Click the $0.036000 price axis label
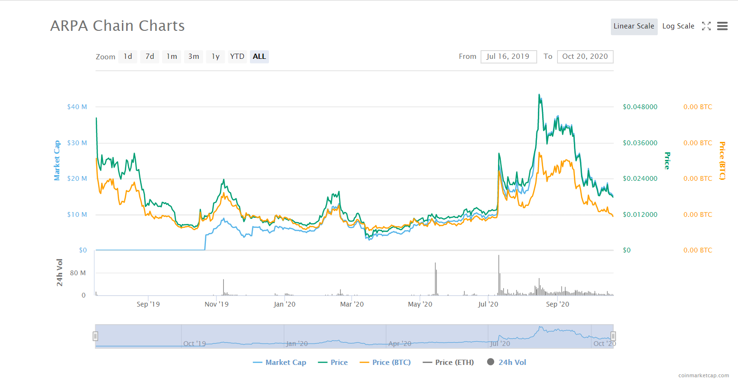The width and height of the screenshot is (738, 382). [x=640, y=143]
